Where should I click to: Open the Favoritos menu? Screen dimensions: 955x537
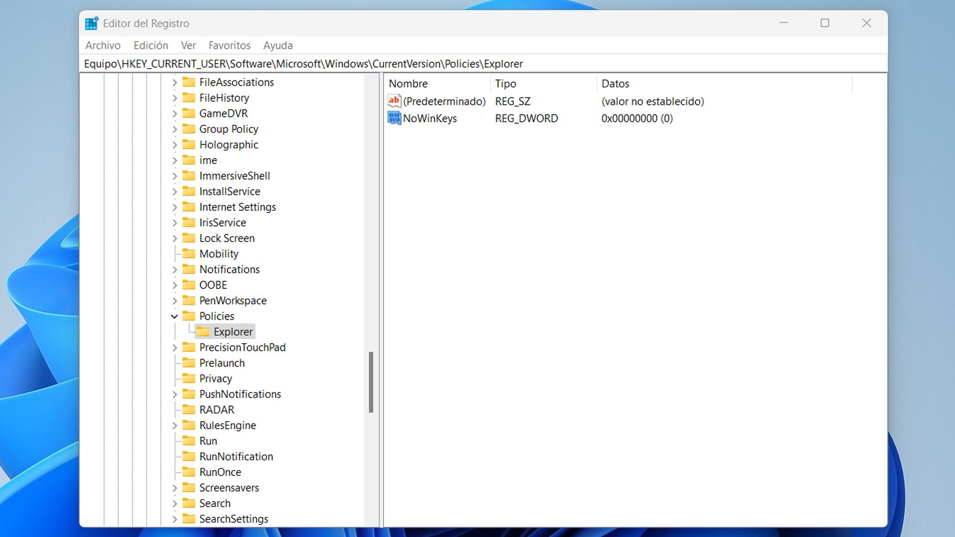tap(229, 45)
